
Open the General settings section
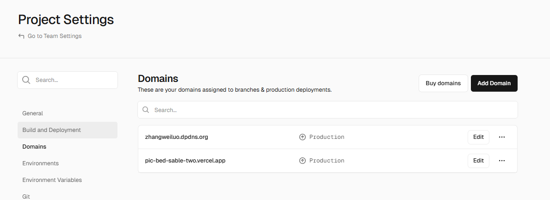click(x=33, y=113)
